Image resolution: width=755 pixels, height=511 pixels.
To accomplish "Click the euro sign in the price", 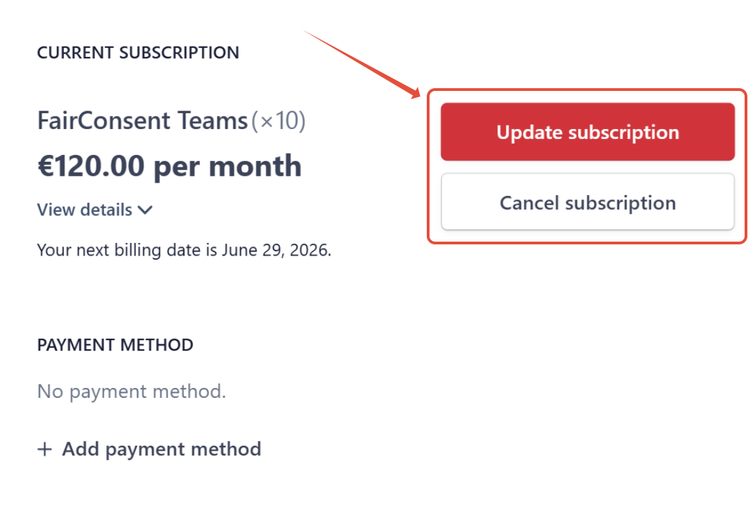I will click(45, 166).
